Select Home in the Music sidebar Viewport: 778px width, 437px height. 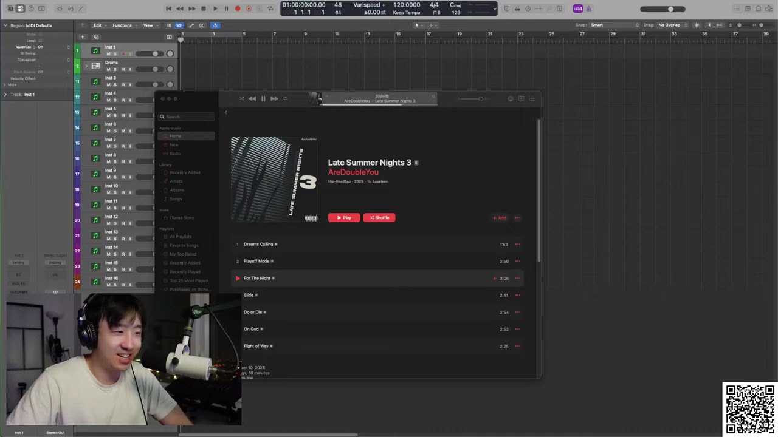coord(186,136)
